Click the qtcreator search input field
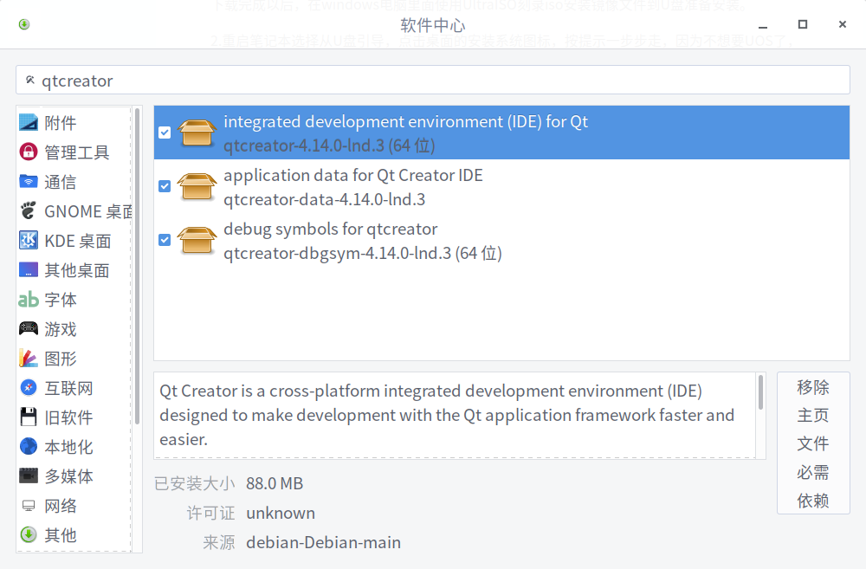Image resolution: width=866 pixels, height=569 pixels. pos(432,80)
